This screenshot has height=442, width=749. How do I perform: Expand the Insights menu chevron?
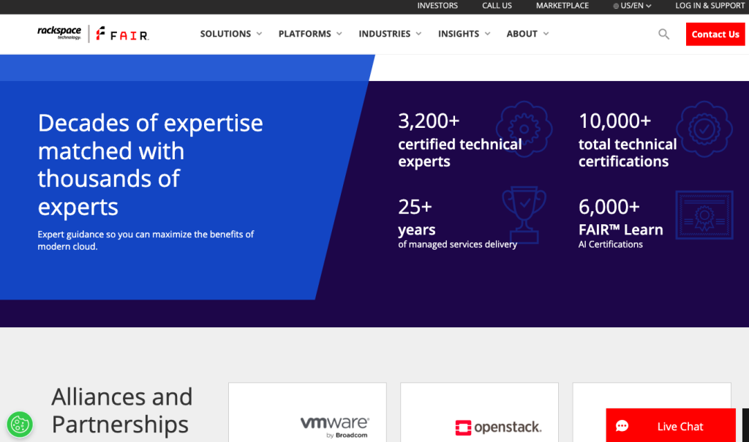(x=487, y=34)
